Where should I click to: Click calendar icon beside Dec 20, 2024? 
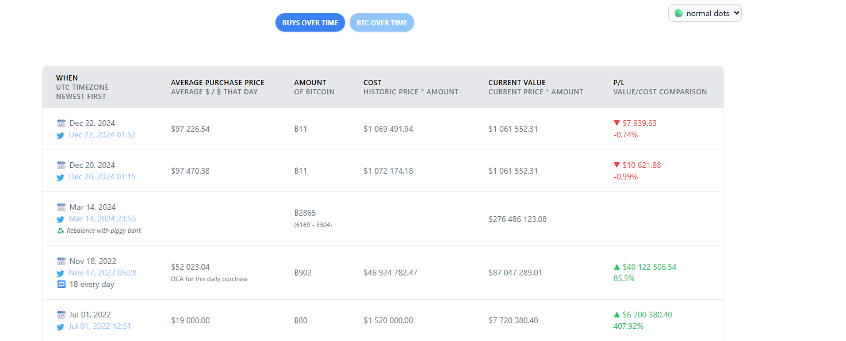62,165
